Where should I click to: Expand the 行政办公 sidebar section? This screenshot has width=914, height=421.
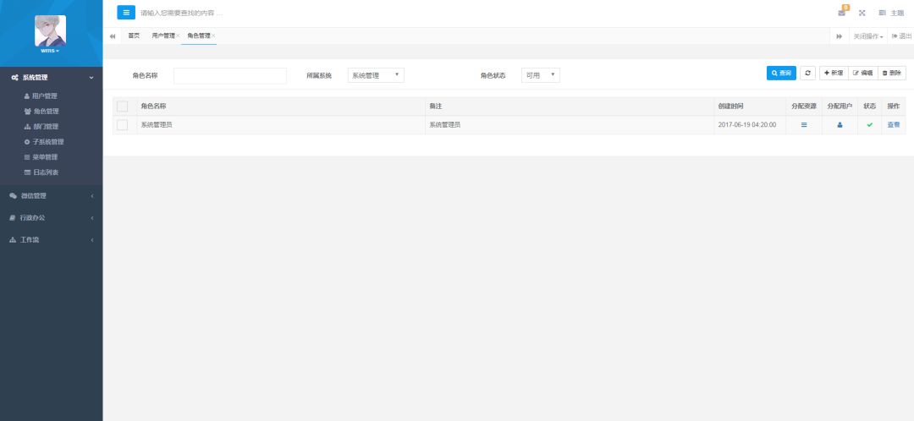tap(52, 218)
